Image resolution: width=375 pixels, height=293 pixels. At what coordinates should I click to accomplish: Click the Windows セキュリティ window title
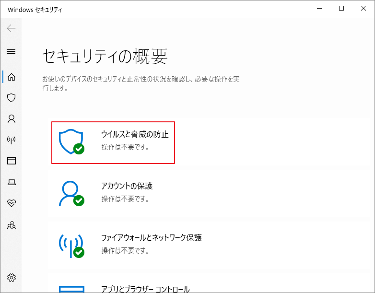click(x=35, y=10)
